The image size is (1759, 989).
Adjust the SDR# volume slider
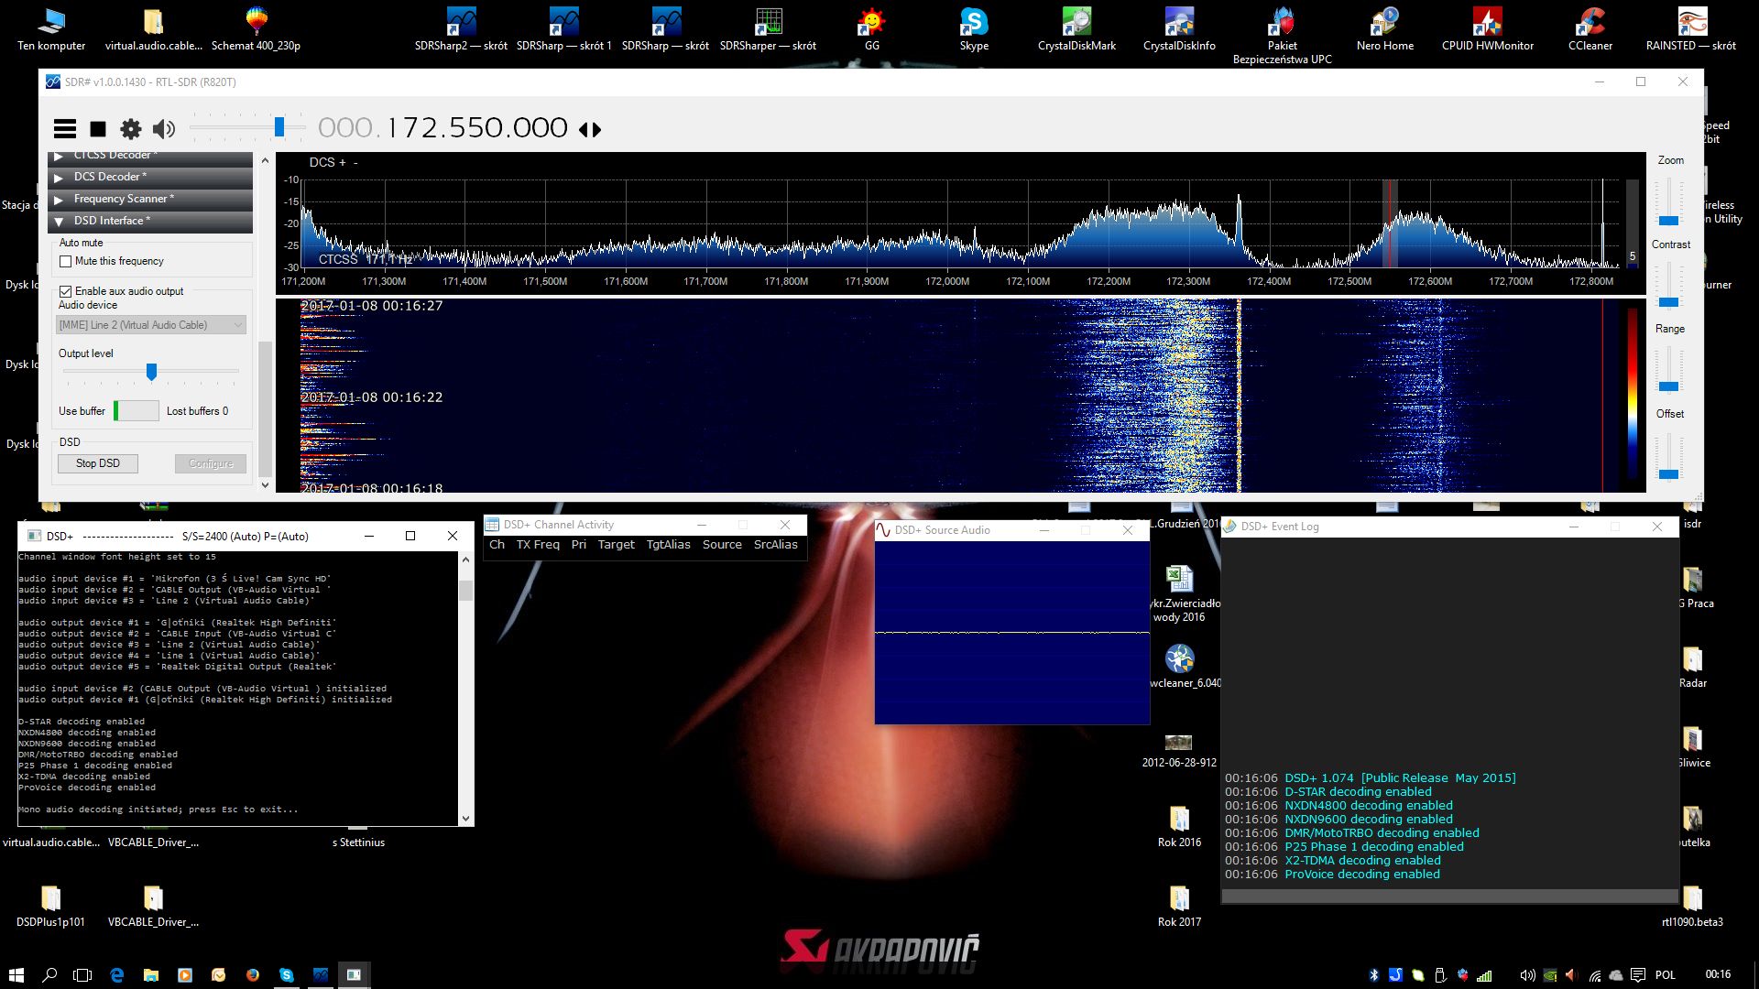point(279,127)
